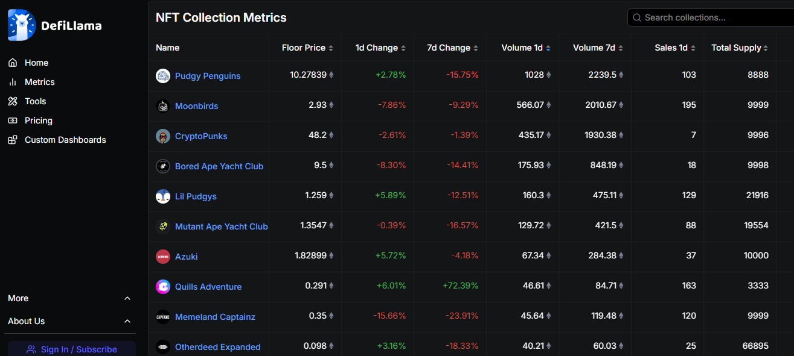Open the Lil Pudgys collection link
The image size is (794, 356).
tap(196, 196)
